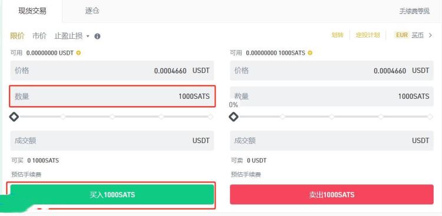Screen dimensions: 442x216
Task: Open the 现货交易 tab
Action: point(32,11)
